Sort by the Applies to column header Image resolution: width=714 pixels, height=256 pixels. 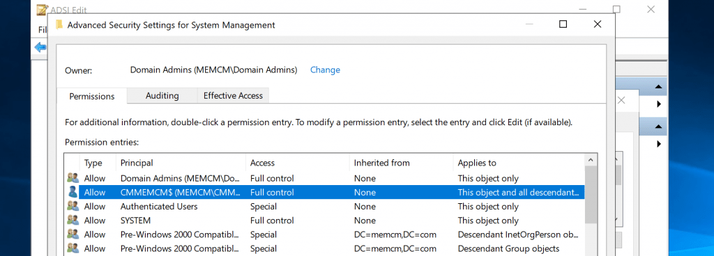pyautogui.click(x=519, y=163)
